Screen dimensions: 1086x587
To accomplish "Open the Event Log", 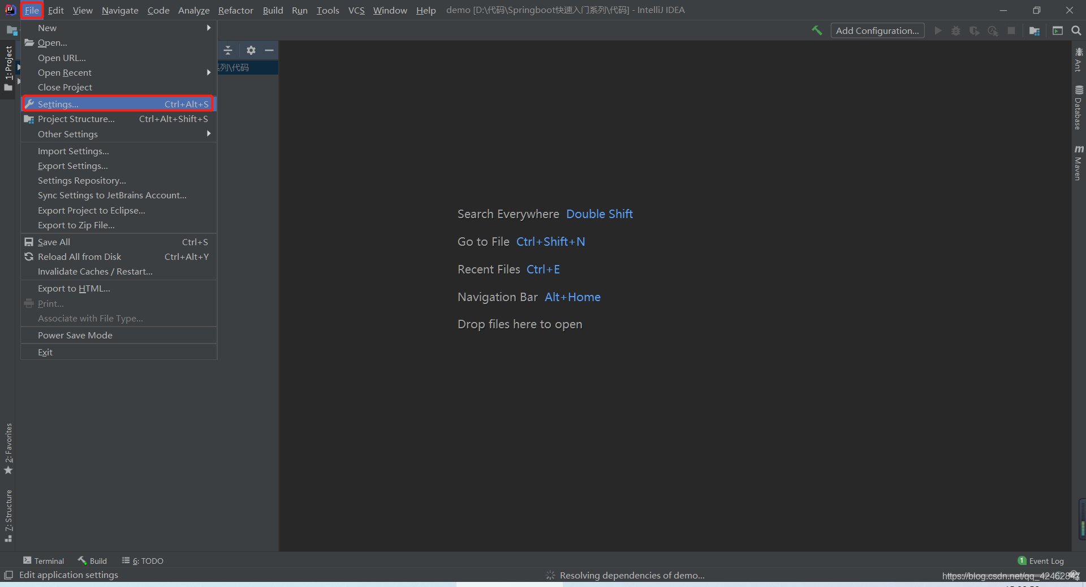I will [1041, 560].
